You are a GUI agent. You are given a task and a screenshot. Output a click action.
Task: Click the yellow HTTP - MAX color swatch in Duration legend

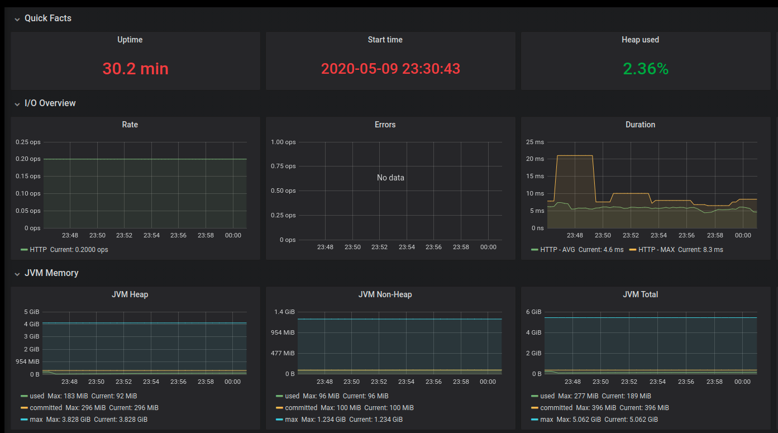(633, 250)
